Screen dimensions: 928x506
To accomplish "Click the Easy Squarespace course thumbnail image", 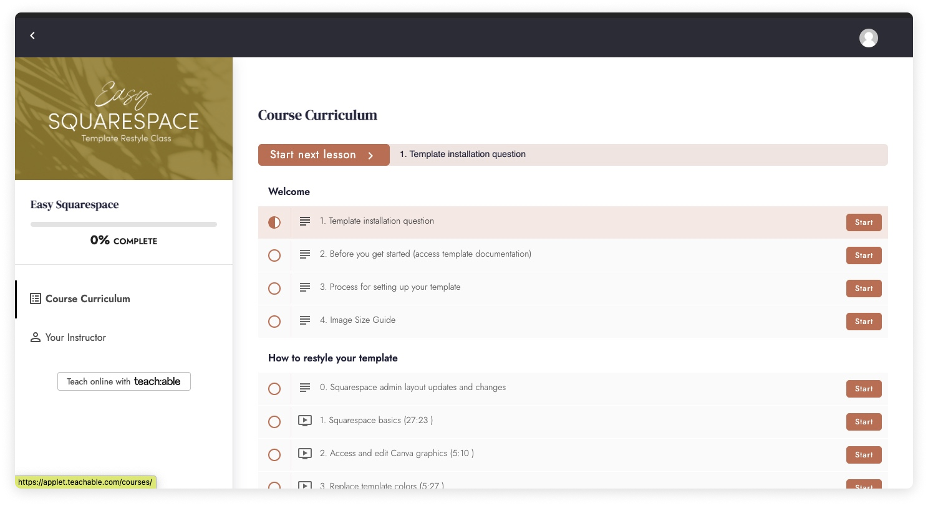I will [123, 118].
